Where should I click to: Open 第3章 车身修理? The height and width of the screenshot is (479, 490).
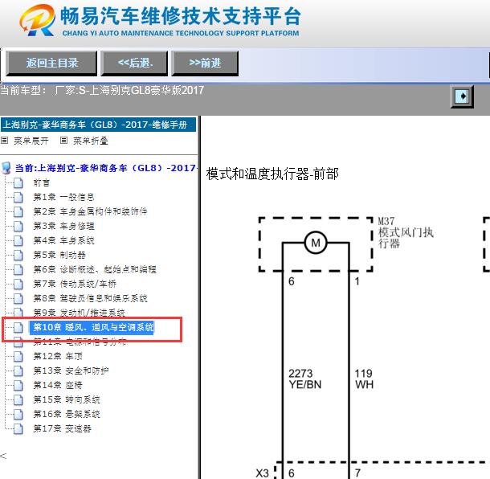click(x=63, y=226)
